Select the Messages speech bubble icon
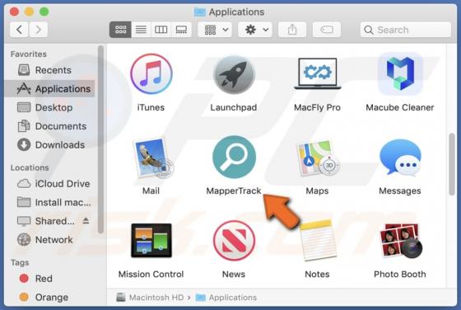The image size is (461, 310). (x=400, y=157)
